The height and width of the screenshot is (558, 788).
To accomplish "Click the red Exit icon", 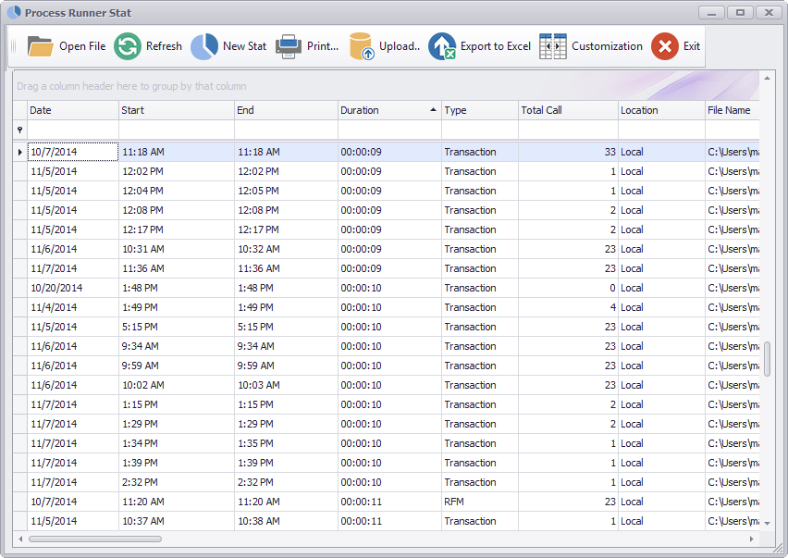I will (x=664, y=46).
